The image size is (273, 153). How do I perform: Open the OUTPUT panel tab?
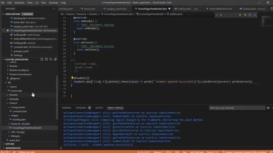click(x=99, y=108)
